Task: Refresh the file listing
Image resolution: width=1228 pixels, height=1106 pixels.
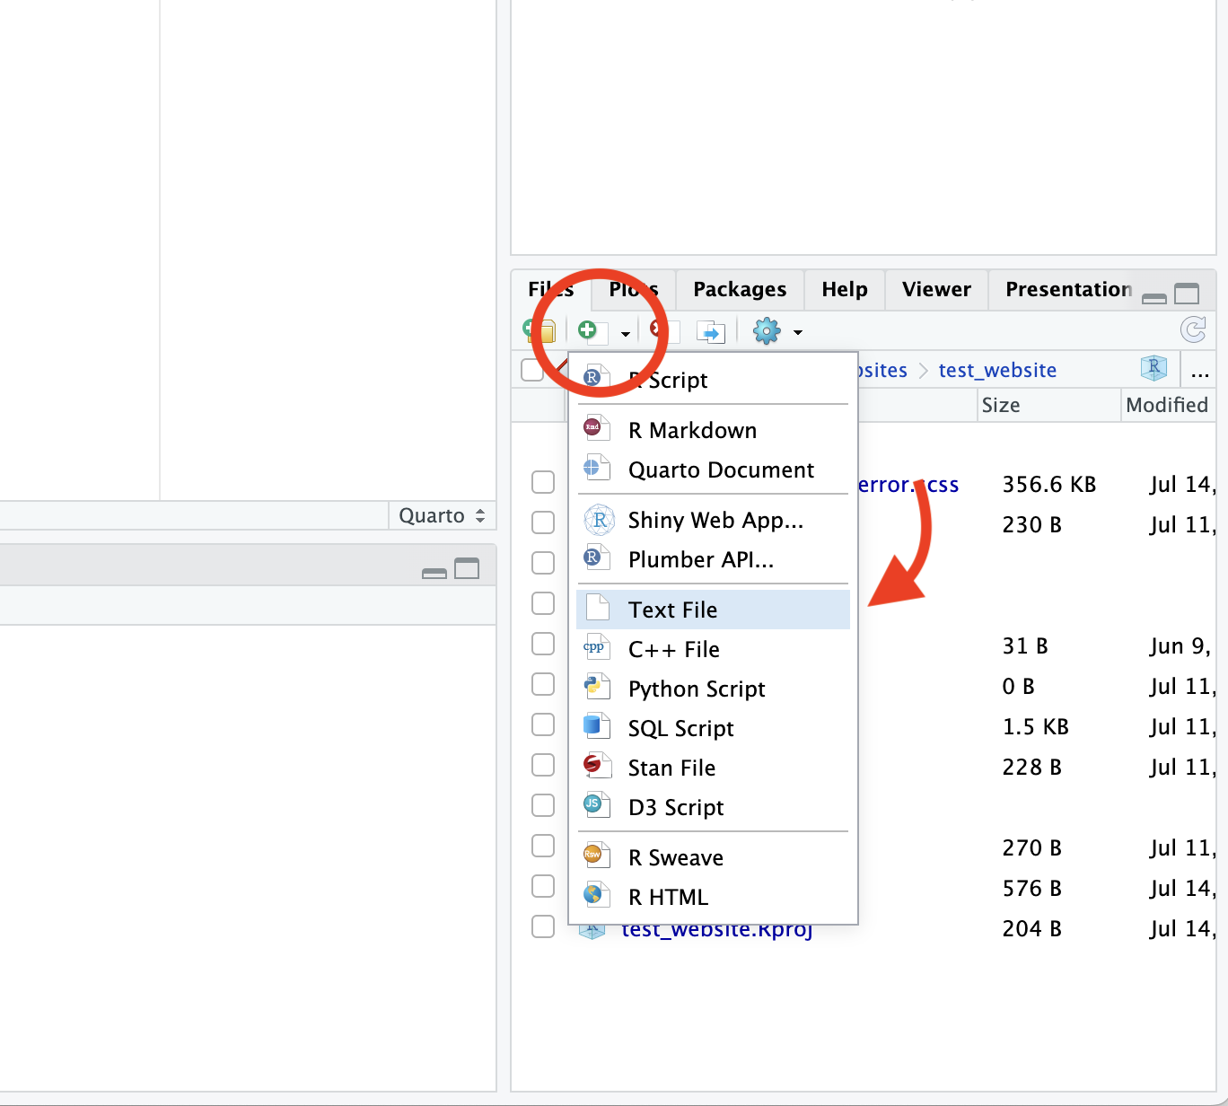Action: (x=1193, y=330)
